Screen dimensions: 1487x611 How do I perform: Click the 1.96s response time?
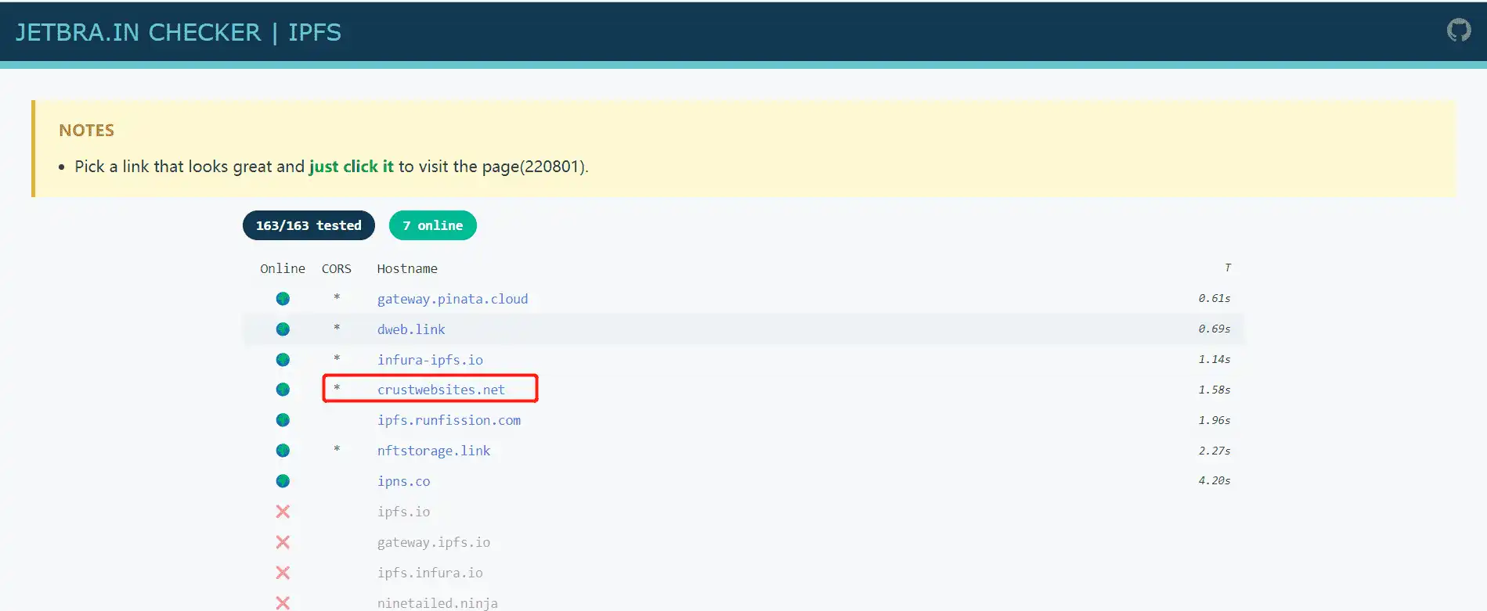[1215, 420]
